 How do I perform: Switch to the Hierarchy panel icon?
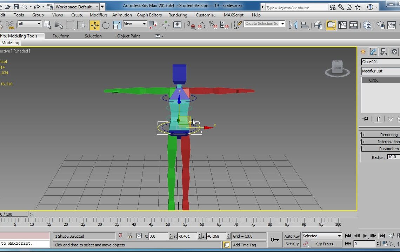pos(383,51)
